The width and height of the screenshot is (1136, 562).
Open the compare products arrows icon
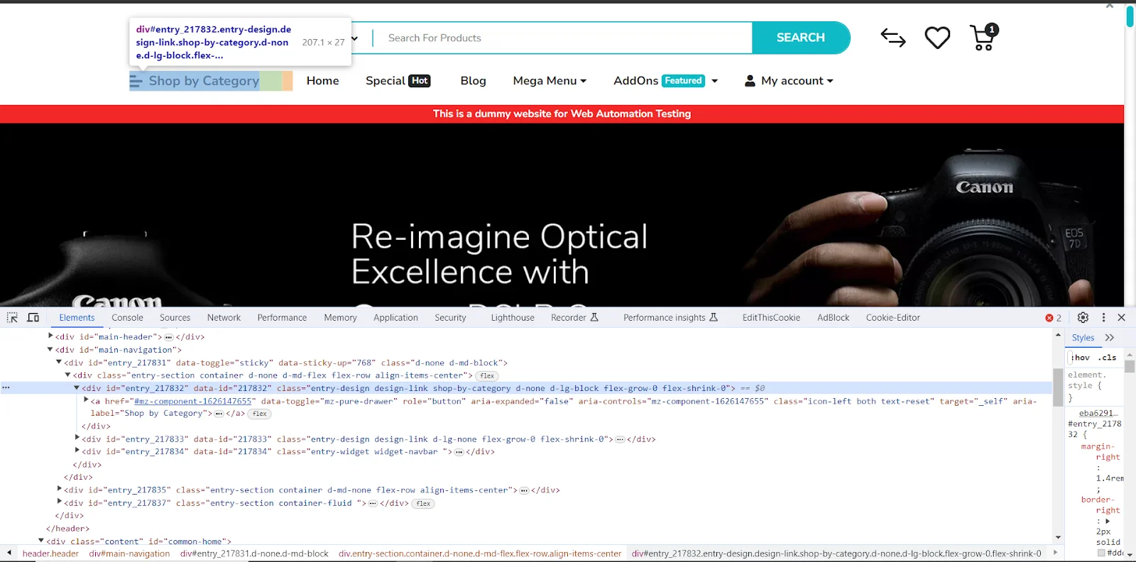pyautogui.click(x=892, y=38)
